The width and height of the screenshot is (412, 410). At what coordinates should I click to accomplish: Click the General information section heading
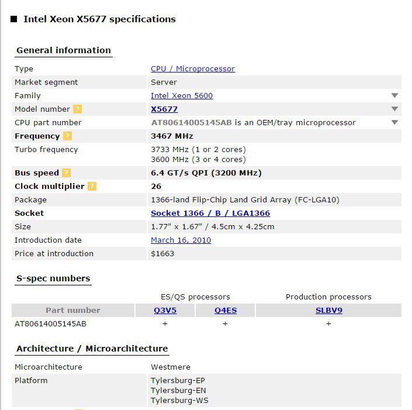[64, 50]
